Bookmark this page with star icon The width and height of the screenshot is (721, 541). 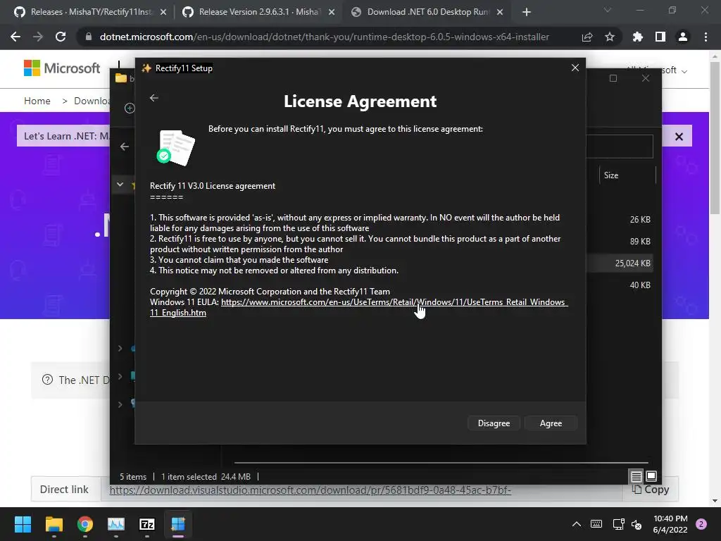point(610,37)
